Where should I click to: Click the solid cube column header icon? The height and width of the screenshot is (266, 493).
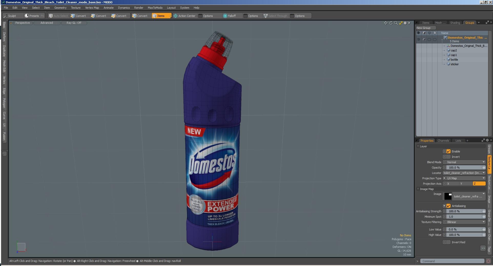coord(435,33)
